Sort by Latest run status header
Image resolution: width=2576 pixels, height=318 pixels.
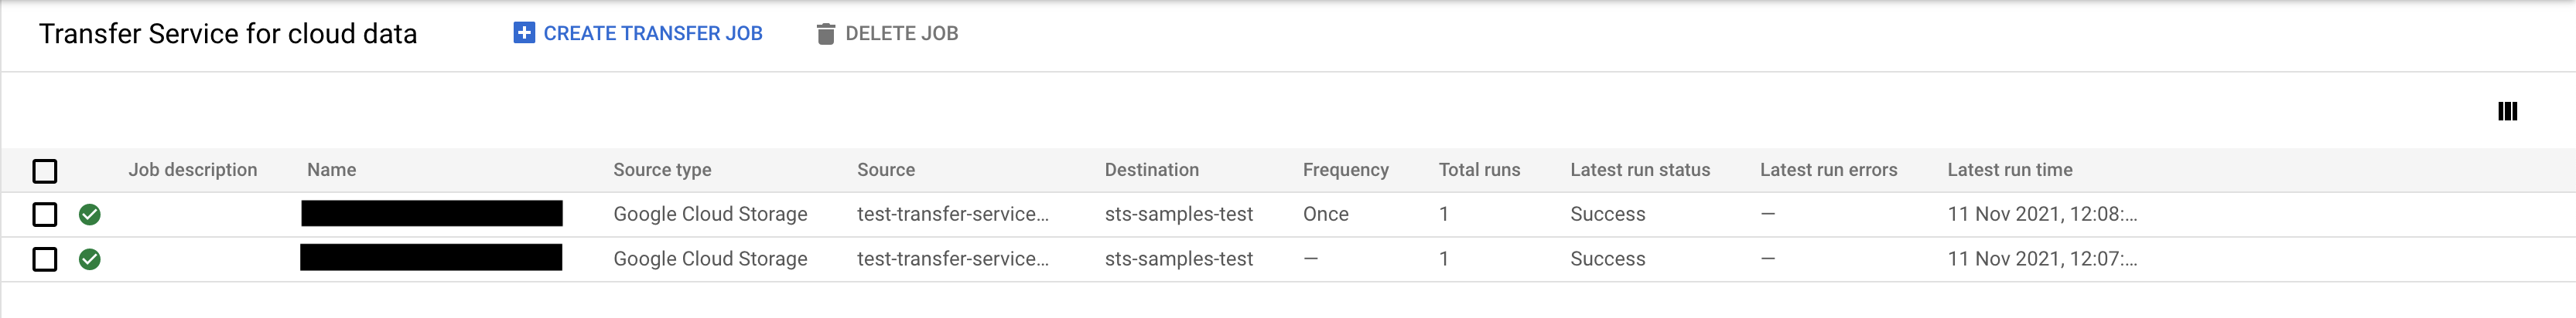tap(1640, 170)
